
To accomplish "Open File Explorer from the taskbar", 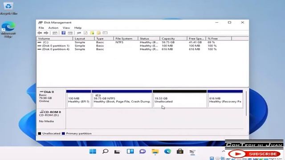I will point(155,151).
